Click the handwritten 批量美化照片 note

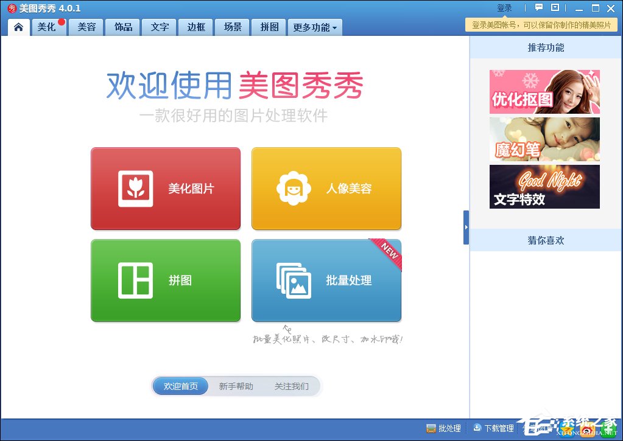(x=328, y=339)
